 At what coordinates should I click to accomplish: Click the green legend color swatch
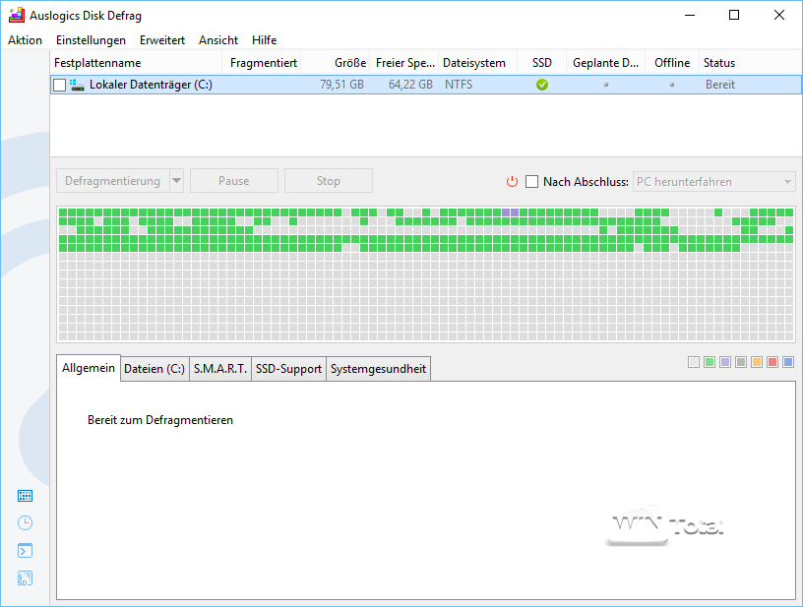[710, 362]
